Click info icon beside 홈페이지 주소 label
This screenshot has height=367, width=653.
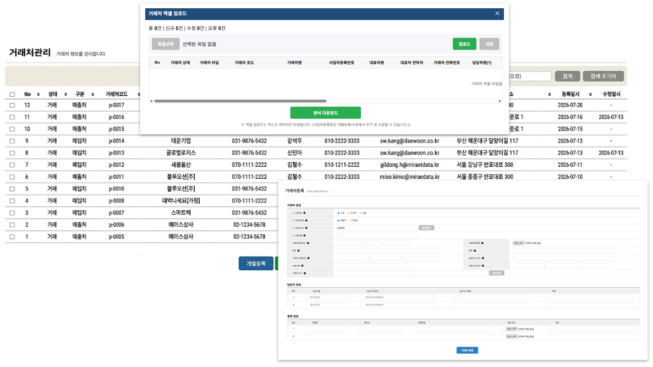pos(483,258)
